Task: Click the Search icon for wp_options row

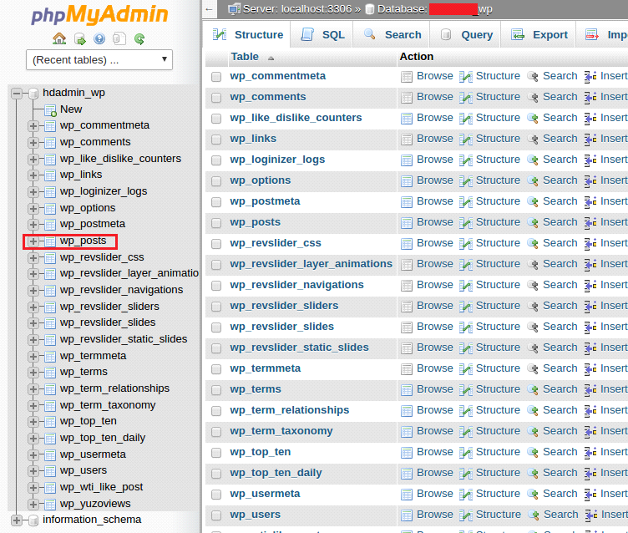Action: pos(532,180)
